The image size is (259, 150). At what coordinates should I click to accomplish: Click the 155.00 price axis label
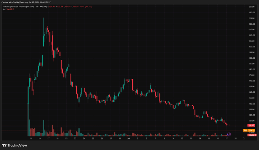tap(251, 98)
